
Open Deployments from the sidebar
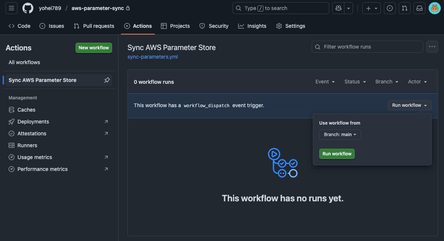[x=33, y=121]
